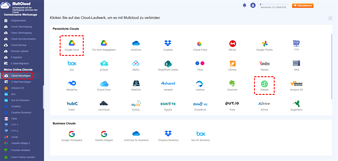Click the Aktualisieren upgrade button
The height and width of the screenshot is (161, 338).
point(303,6)
